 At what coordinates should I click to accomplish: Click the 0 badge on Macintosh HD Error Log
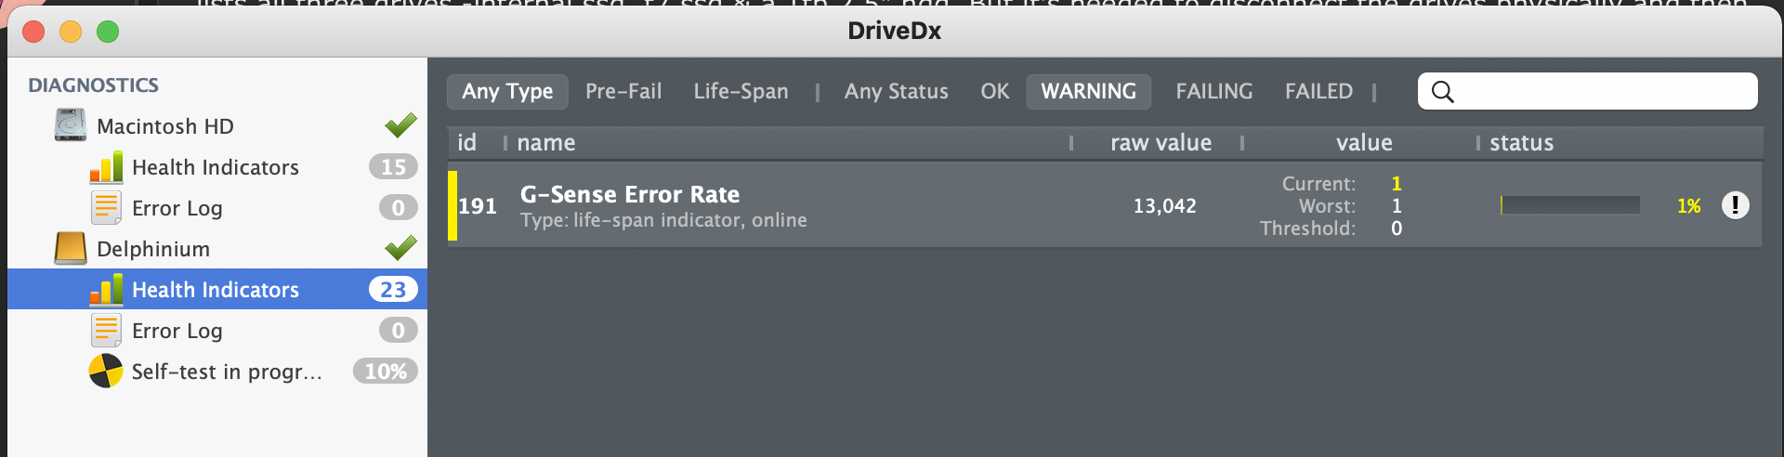[x=398, y=208]
